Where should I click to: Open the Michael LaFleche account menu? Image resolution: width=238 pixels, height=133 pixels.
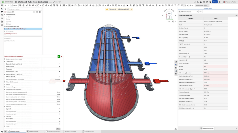[230, 2]
